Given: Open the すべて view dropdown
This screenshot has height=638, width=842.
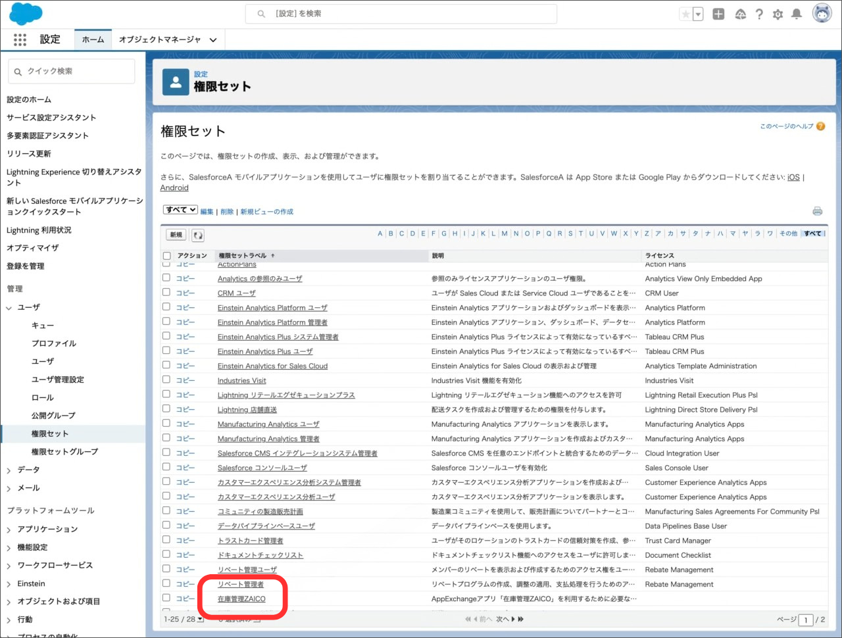Looking at the screenshot, I should 180,210.
